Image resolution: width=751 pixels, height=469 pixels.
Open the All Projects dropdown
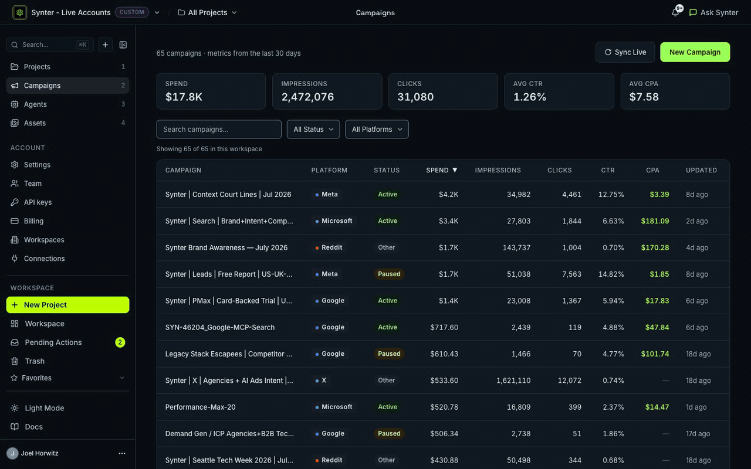[207, 12]
